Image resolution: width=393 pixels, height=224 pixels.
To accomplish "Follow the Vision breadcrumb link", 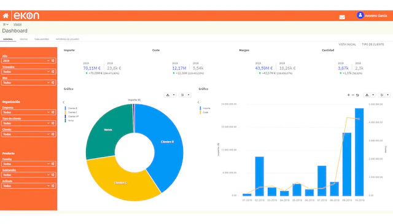I will click(x=18, y=25).
